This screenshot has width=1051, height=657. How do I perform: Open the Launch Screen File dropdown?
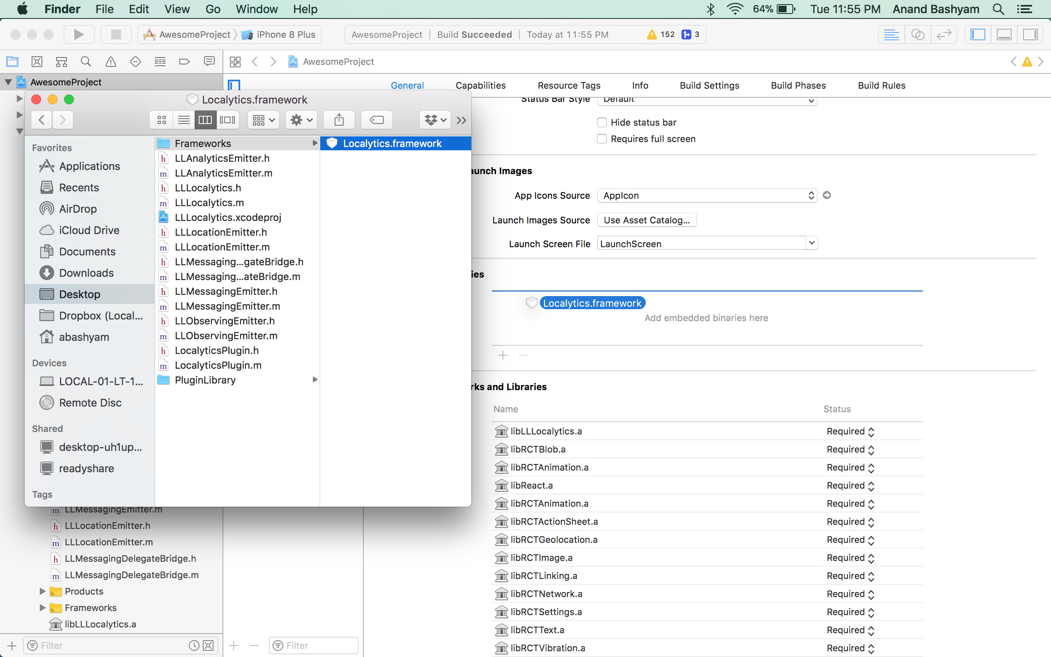click(810, 243)
